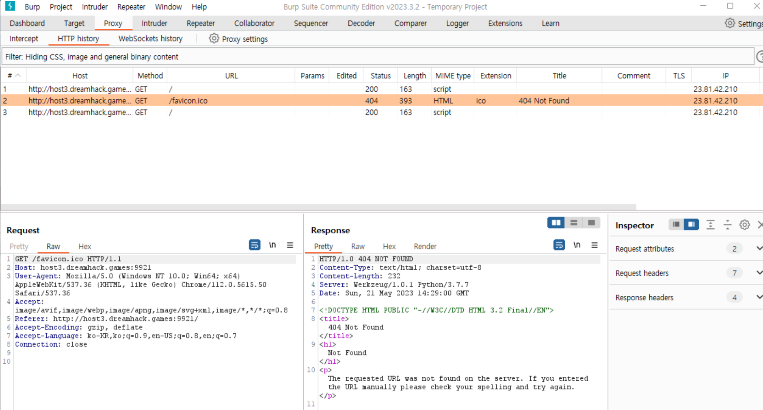Click the Referer header line in request
This screenshot has height=410, width=763.
106,319
